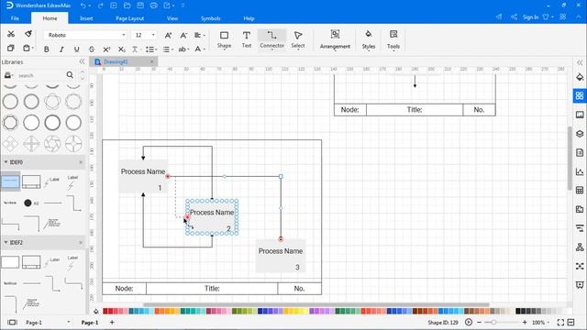The height and width of the screenshot is (330, 587).
Task: Open the chart panel icon in the right sidebar
Action: coord(580,171)
